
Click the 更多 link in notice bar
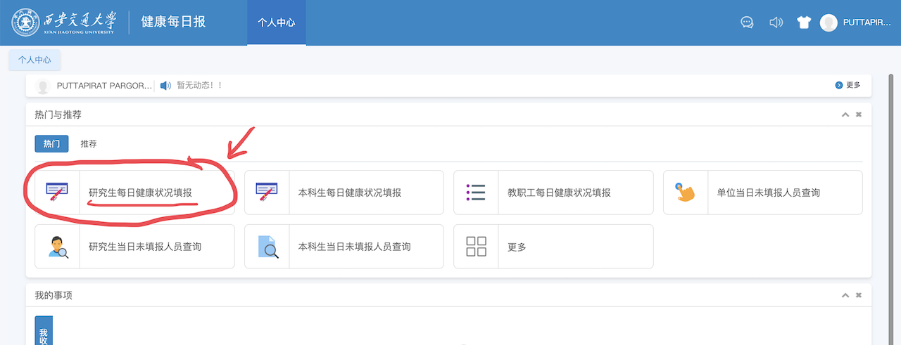(x=848, y=85)
